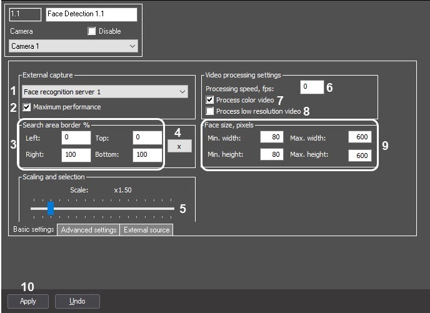The width and height of the screenshot is (430, 313).
Task: Click the Bottom border input field
Action: tap(147, 154)
